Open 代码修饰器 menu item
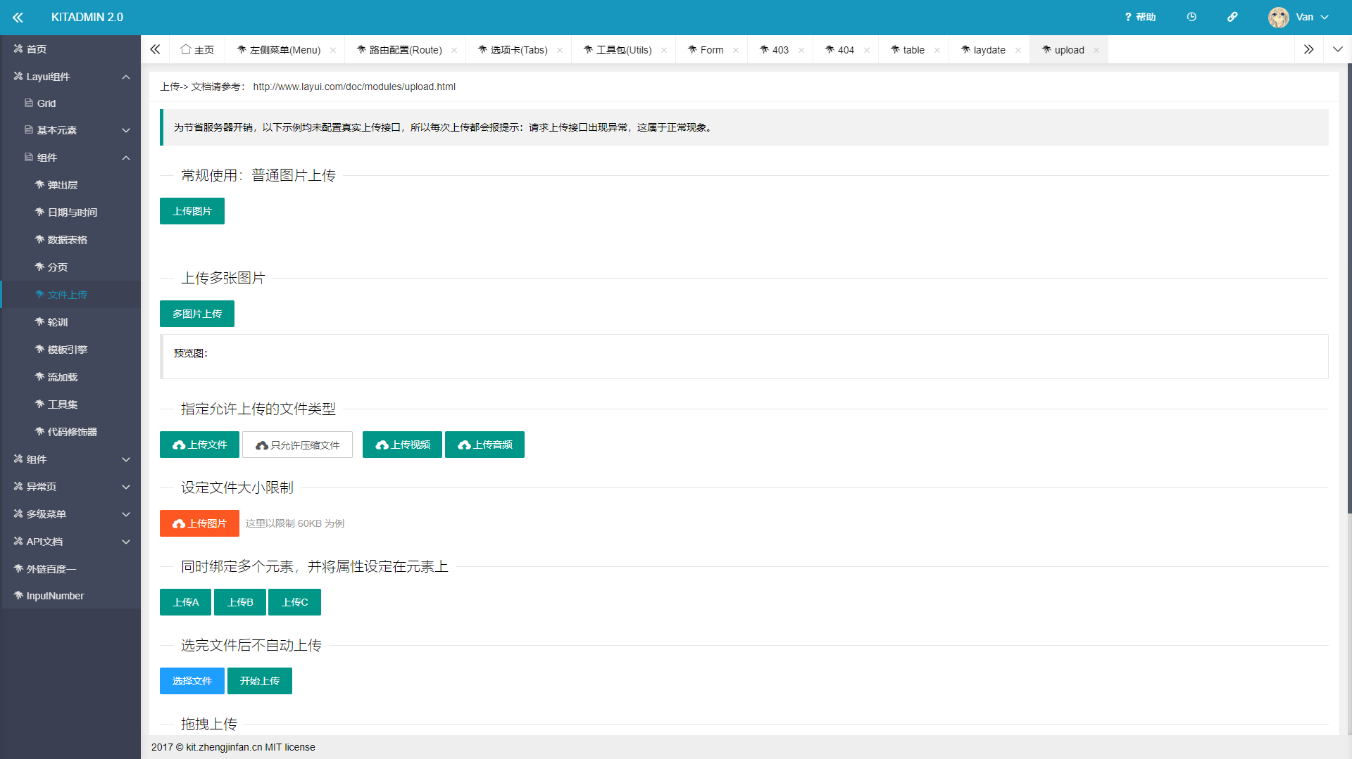 70,432
